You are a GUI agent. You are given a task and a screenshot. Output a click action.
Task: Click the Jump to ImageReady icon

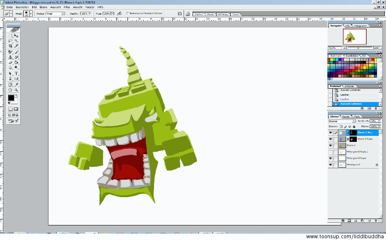[13, 121]
